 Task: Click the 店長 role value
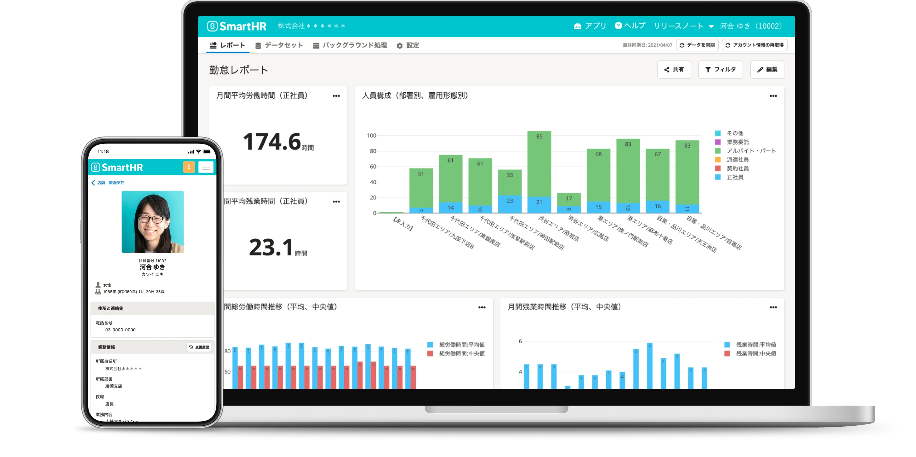(x=109, y=404)
